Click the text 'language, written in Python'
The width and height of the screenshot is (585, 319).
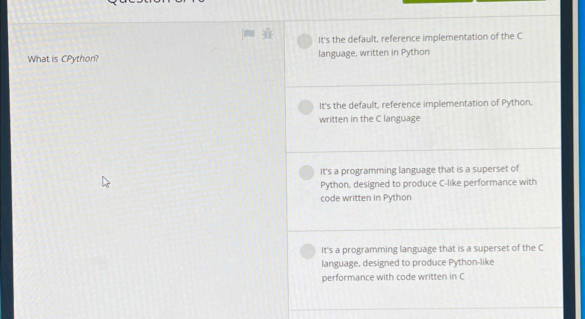pyautogui.click(x=374, y=53)
